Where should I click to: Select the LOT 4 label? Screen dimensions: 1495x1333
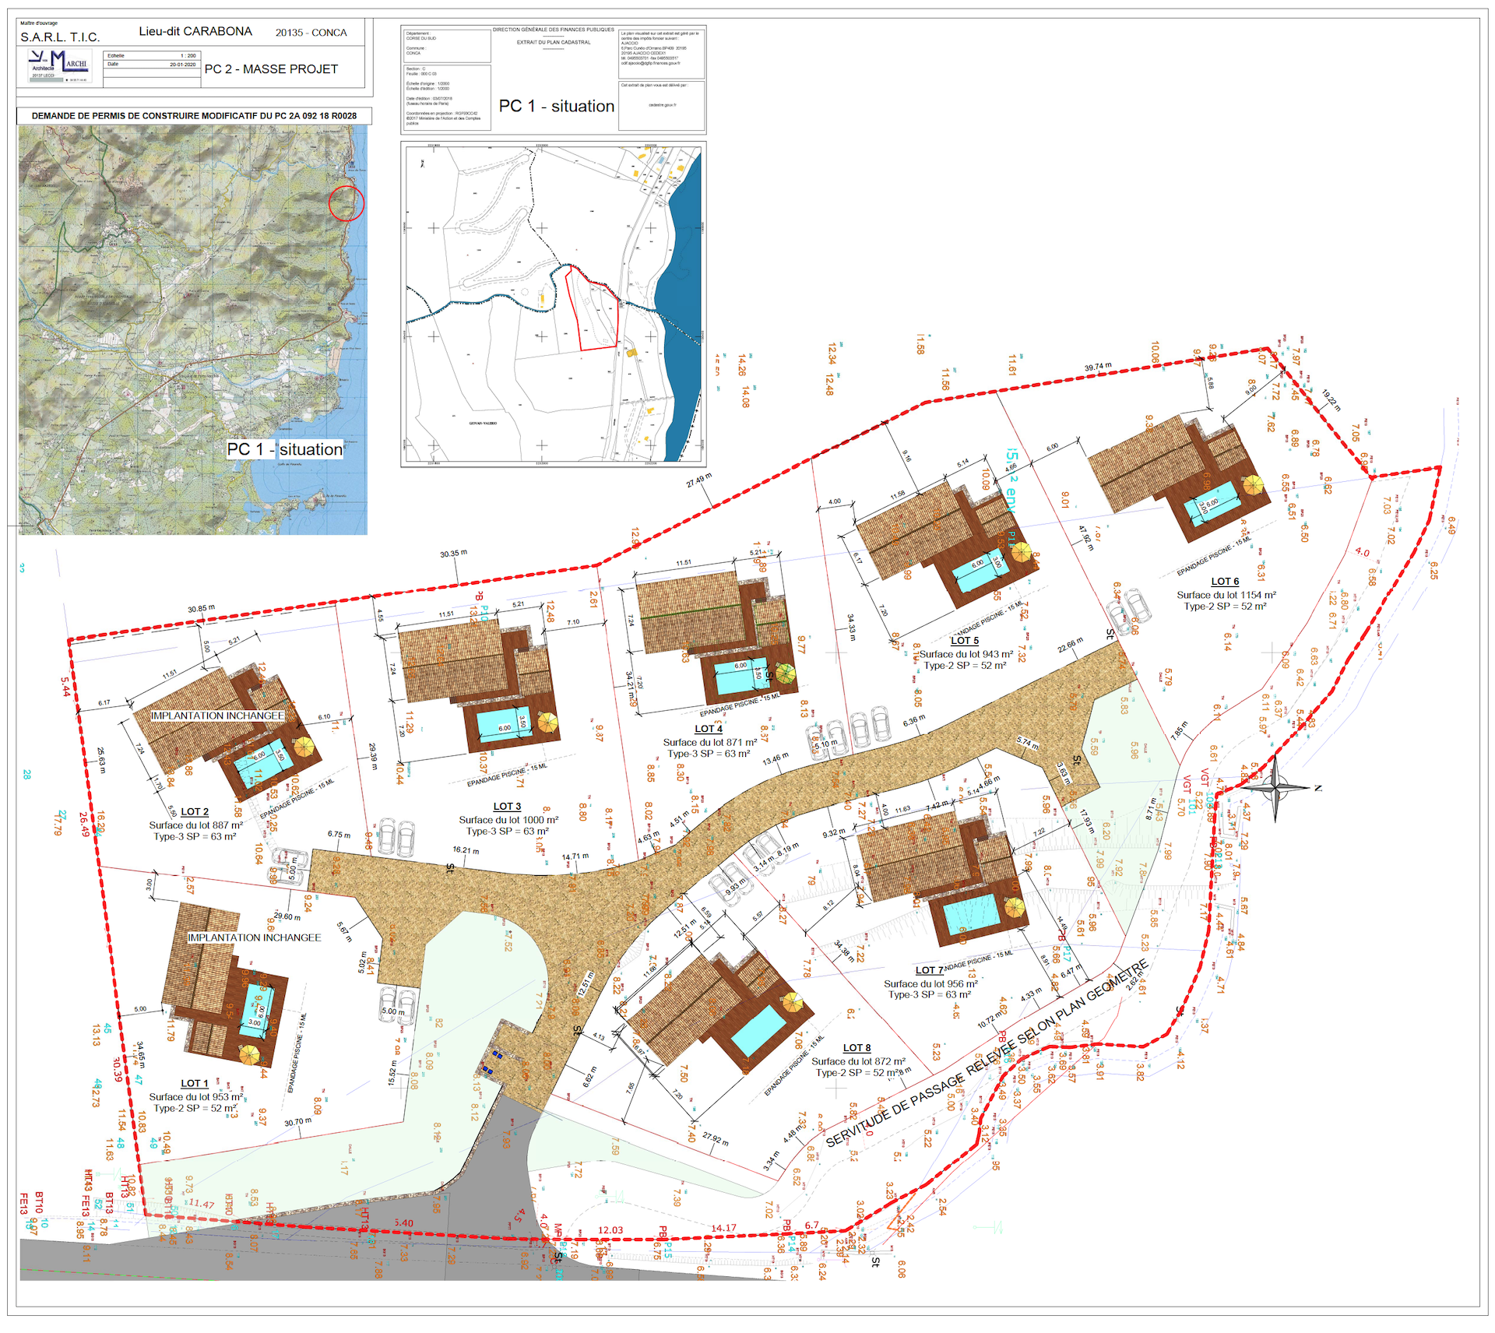pos(708,729)
